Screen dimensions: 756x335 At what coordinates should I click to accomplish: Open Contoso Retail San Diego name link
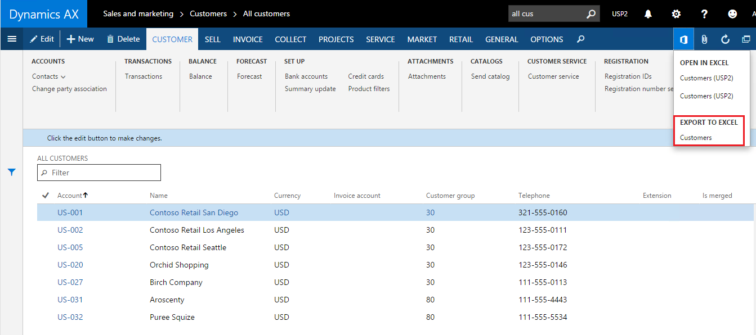194,212
